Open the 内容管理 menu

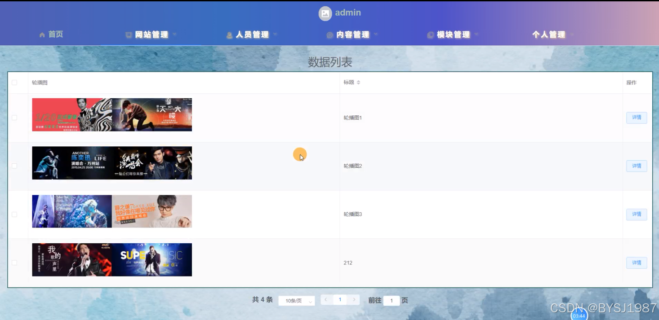353,35
